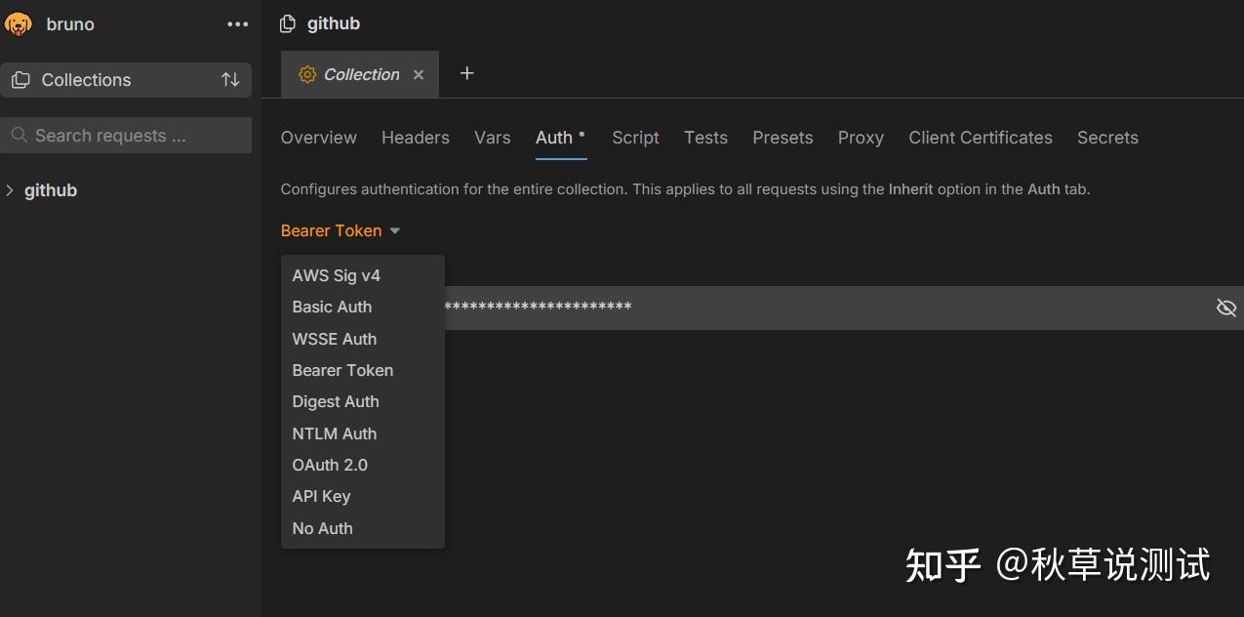Sort collections with the up-down arrows icon
The width and height of the screenshot is (1244, 617).
230,80
